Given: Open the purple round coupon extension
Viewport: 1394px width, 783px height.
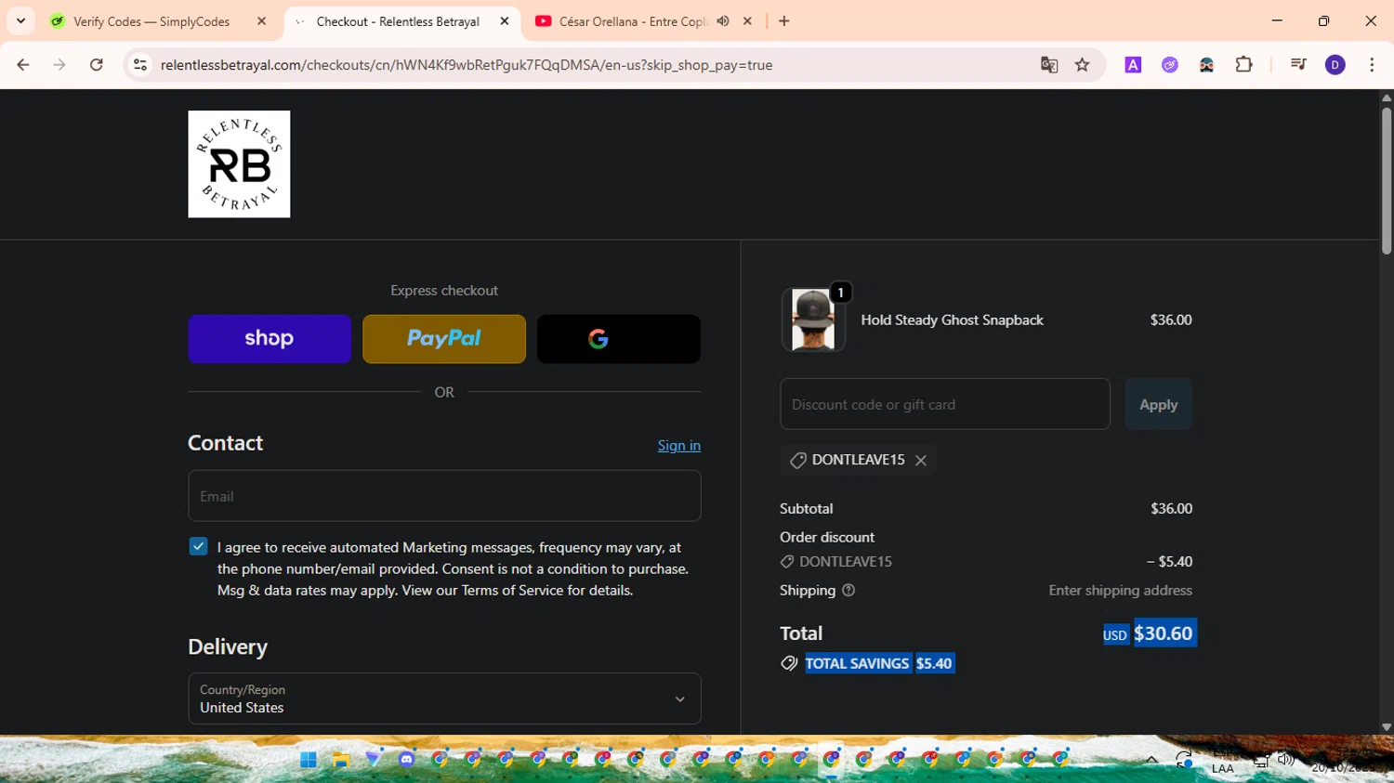Looking at the screenshot, I should coord(1170,65).
